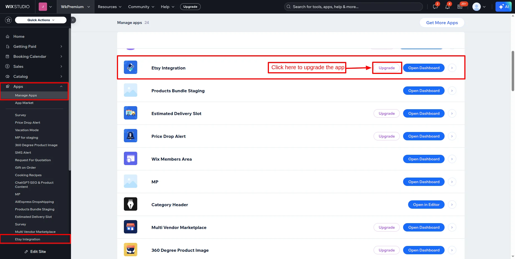515x259 pixels.
Task: Click the Get More Apps button
Action: point(442,23)
